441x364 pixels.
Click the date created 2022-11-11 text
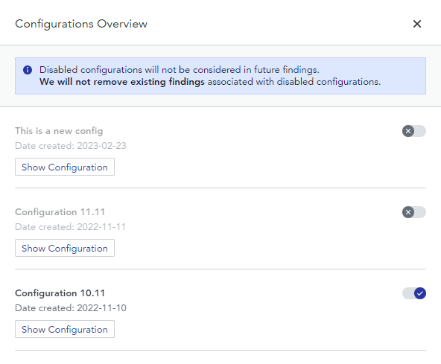click(70, 227)
